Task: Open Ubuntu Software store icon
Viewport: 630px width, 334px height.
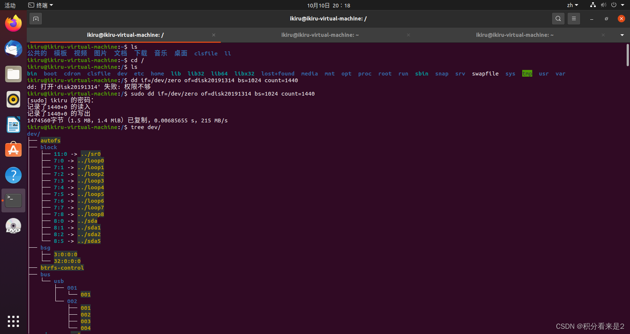Action: point(13,150)
